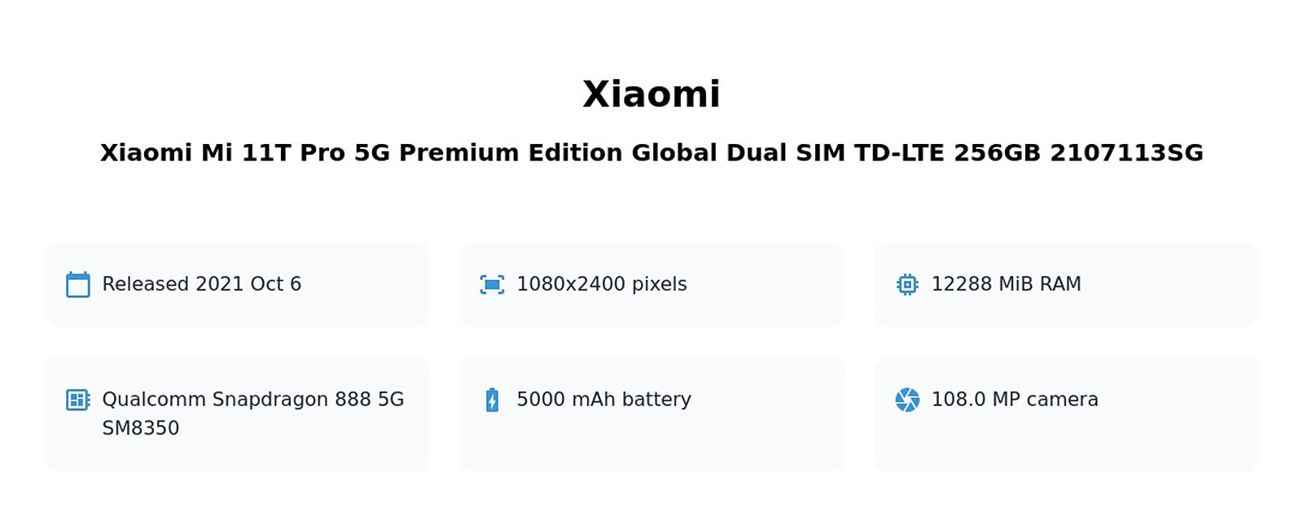Select the 'Qualcomm Snapdragon 888 5G' text line

253,400
